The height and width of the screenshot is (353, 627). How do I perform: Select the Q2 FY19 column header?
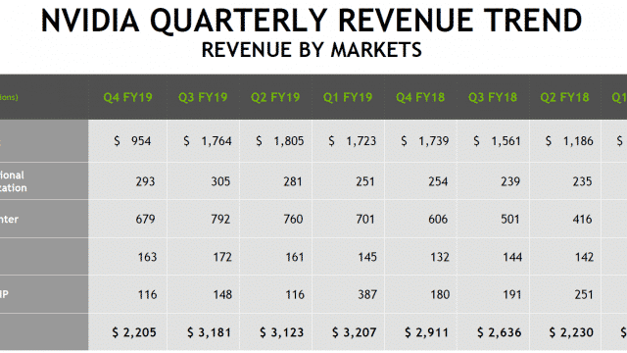tap(275, 97)
